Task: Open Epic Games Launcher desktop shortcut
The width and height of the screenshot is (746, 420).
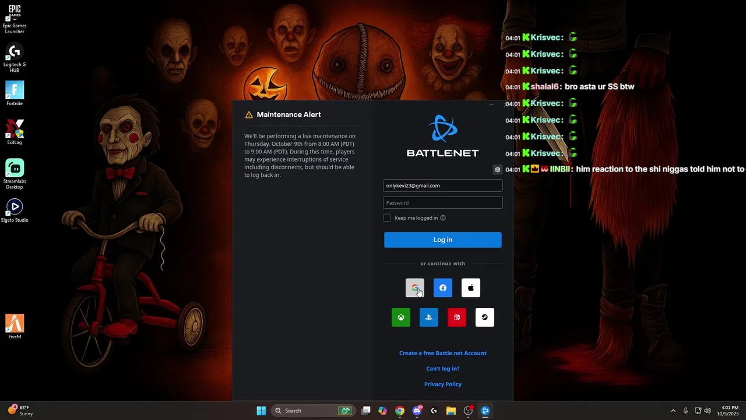Action: (15, 19)
